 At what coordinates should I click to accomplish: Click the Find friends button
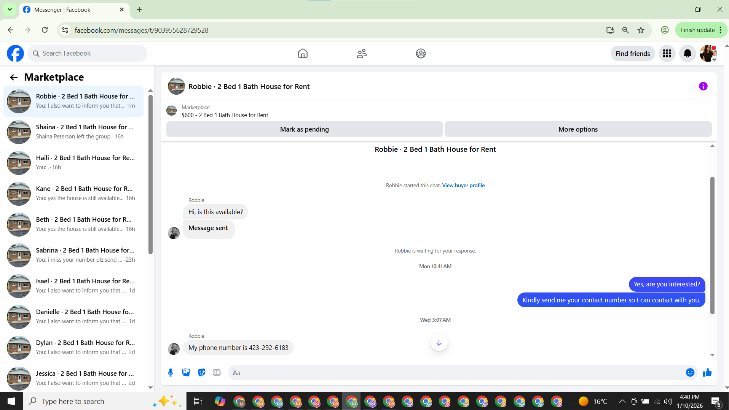(633, 53)
